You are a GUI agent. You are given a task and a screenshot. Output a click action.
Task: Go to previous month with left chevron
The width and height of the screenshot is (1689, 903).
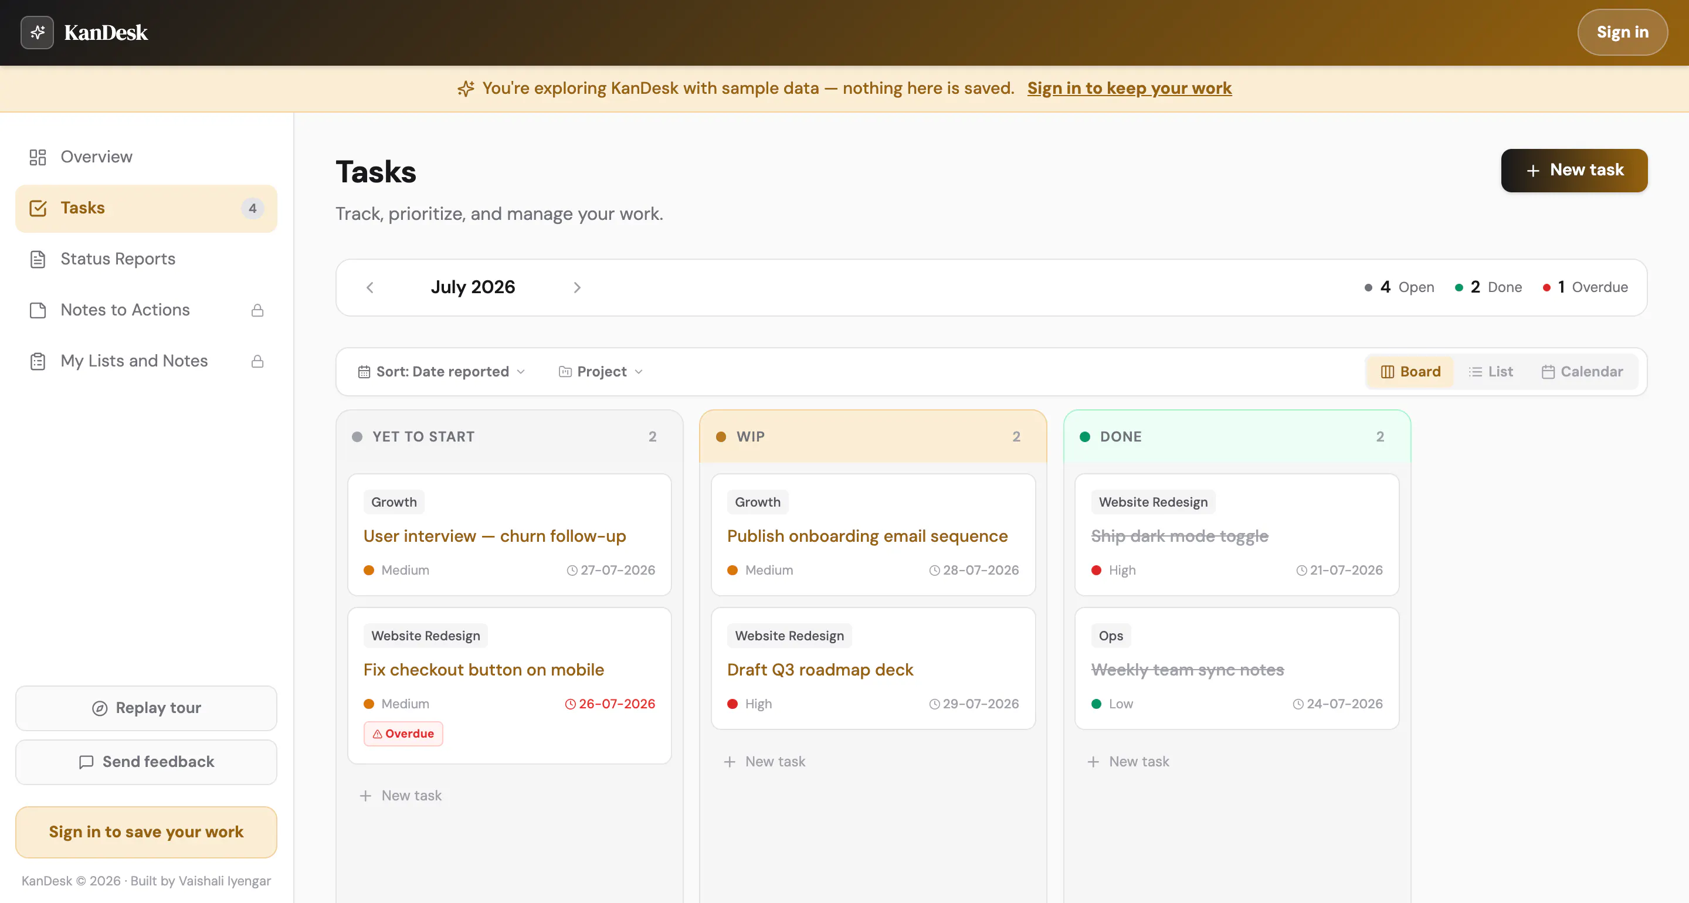370,288
